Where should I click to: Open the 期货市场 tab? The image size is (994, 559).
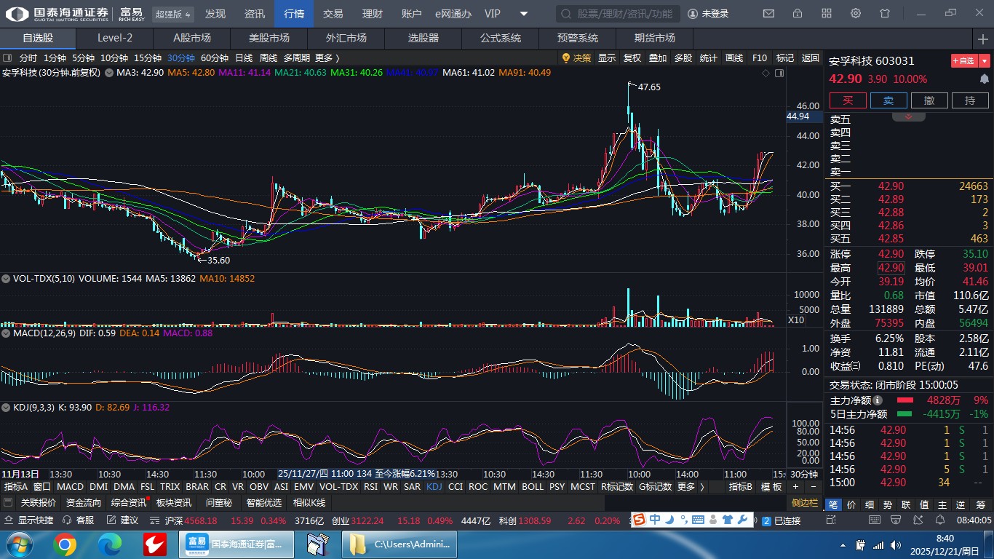(654, 39)
